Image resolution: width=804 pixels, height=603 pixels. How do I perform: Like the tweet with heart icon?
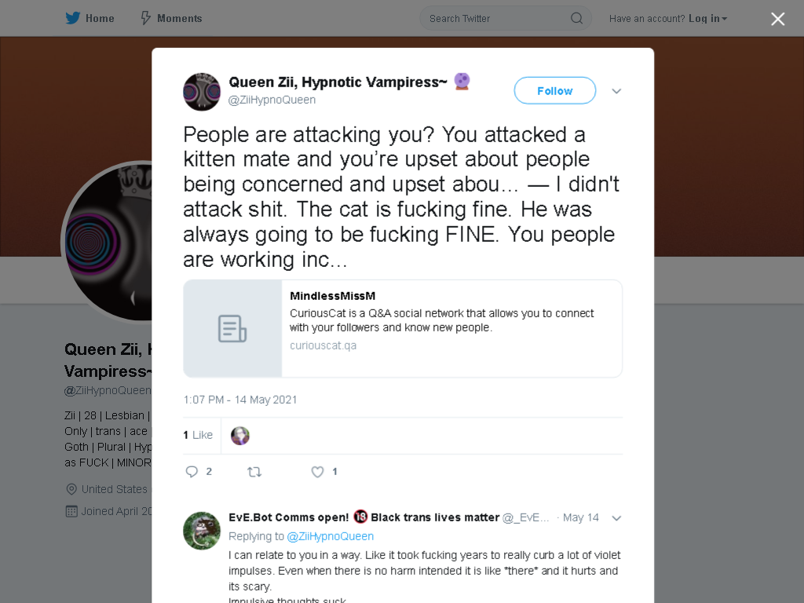click(x=317, y=472)
